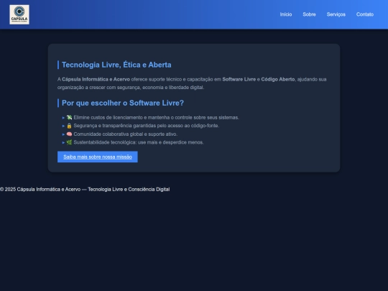The width and height of the screenshot is (388, 291).
Task: Select heading 'Tecnologia Livre, Ética e Aberta'
Action: pos(116,65)
